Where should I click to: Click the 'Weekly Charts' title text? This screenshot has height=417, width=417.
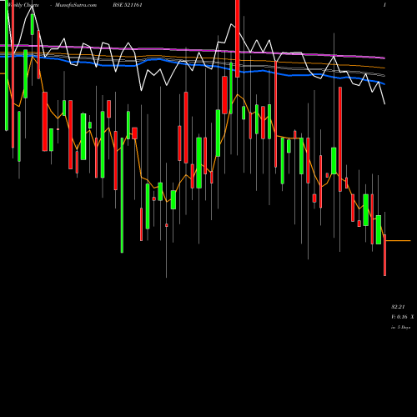(x=23, y=5)
